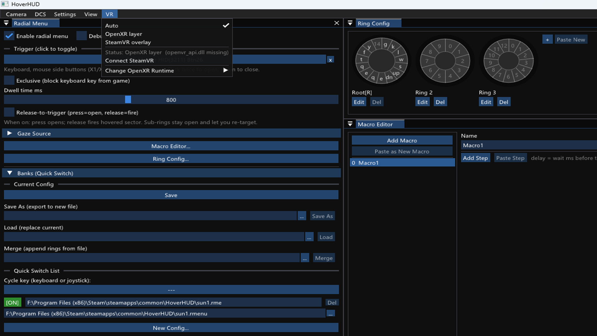
Task: Select Macro1 in the macro list
Action: click(402, 163)
